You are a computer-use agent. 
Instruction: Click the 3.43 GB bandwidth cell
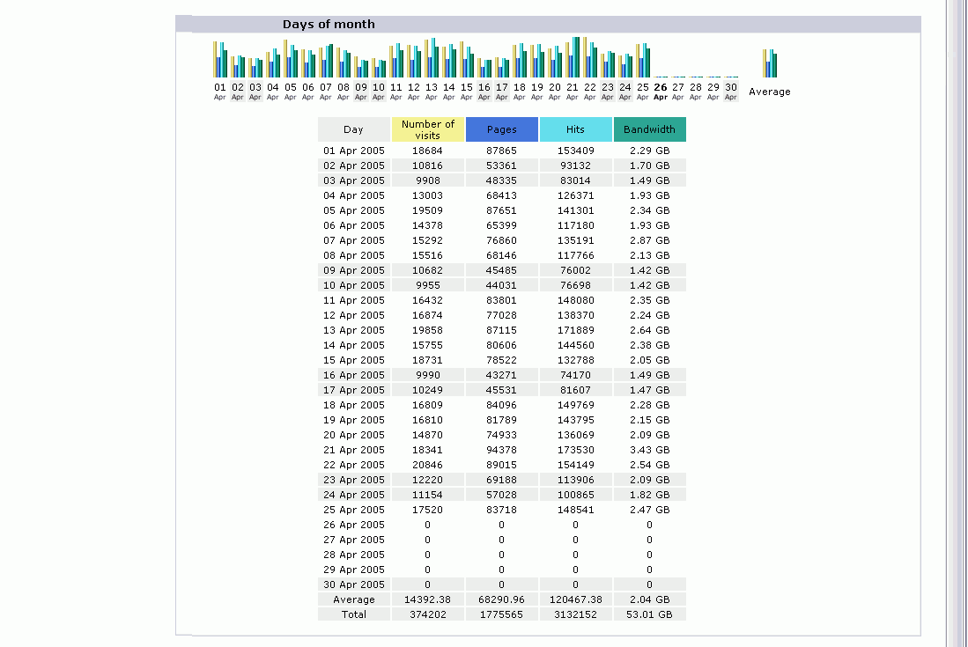click(x=649, y=450)
